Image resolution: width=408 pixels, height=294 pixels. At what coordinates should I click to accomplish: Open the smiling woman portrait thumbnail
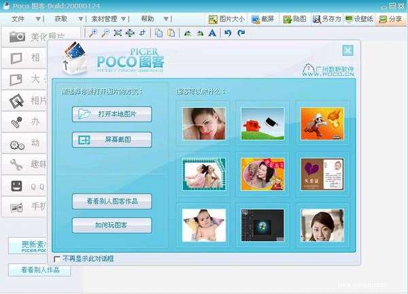click(x=322, y=225)
